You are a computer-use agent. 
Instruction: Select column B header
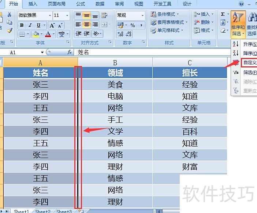tap(115, 62)
